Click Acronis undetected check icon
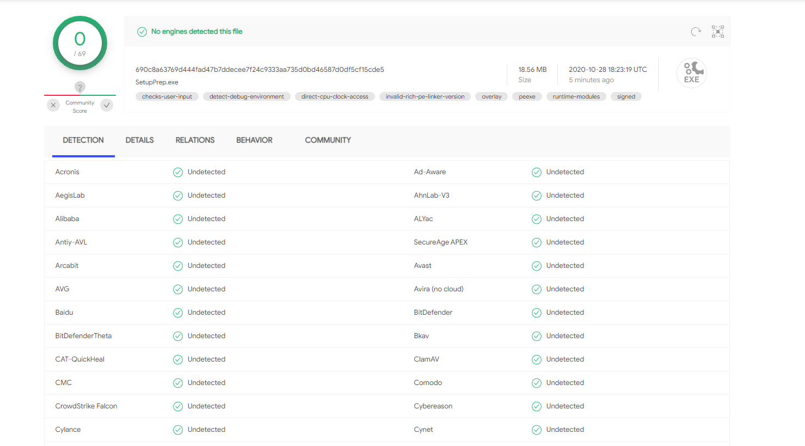The width and height of the screenshot is (805, 446). 178,172
